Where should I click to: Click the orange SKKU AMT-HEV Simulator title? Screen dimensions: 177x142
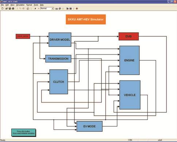pyautogui.click(x=86, y=19)
